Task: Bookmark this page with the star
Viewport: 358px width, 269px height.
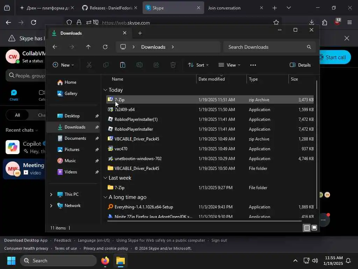Action: 276,22
